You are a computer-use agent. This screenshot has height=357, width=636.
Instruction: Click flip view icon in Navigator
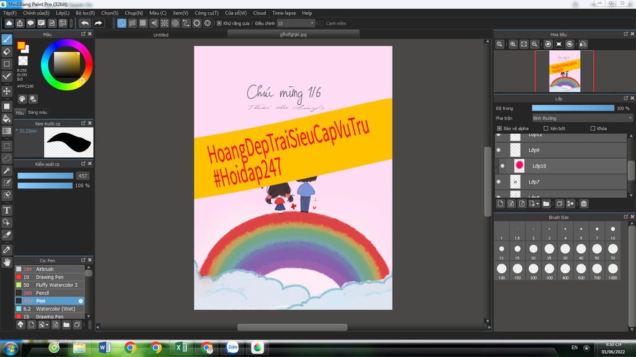(x=583, y=44)
